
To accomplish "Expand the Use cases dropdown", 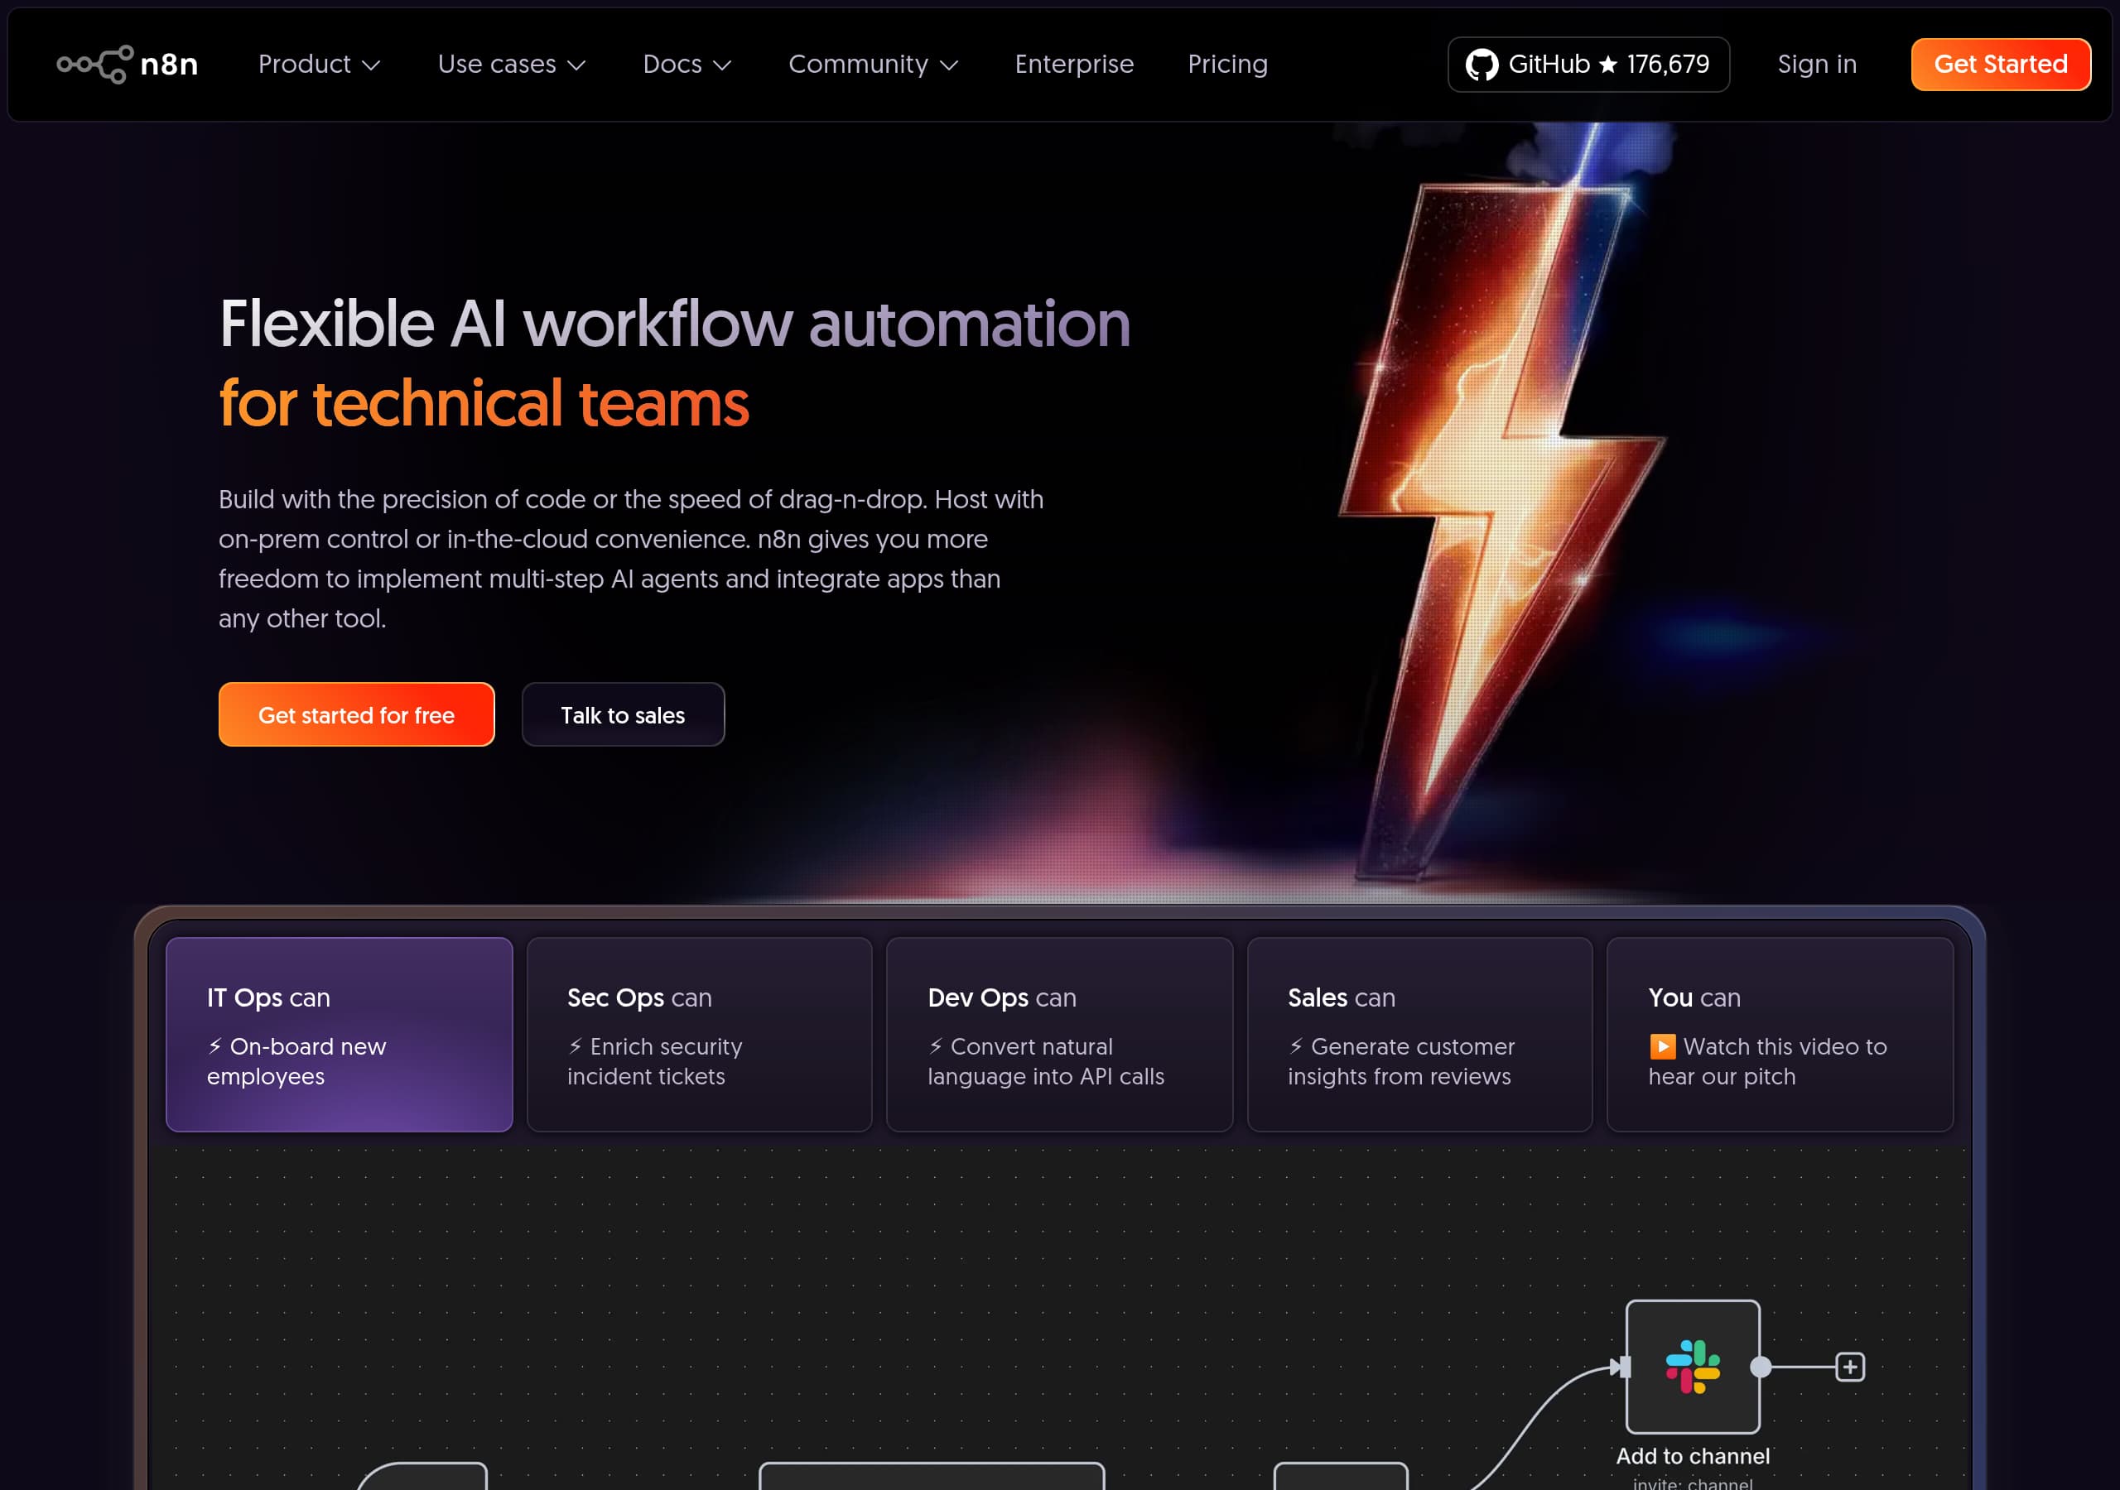I will click(x=511, y=64).
